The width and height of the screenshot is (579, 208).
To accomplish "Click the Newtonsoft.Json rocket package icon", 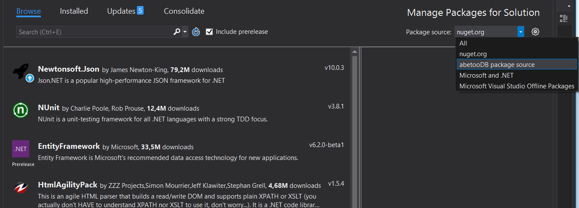I will click(x=21, y=72).
